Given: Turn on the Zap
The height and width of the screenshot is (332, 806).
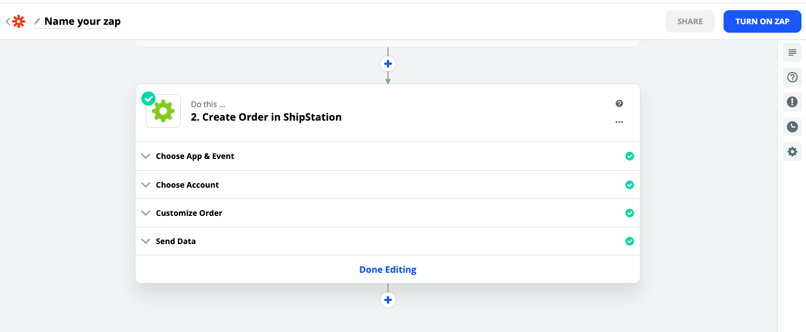Looking at the screenshot, I should coord(762,21).
